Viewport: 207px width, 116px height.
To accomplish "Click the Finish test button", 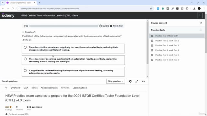I will coord(118,26).
